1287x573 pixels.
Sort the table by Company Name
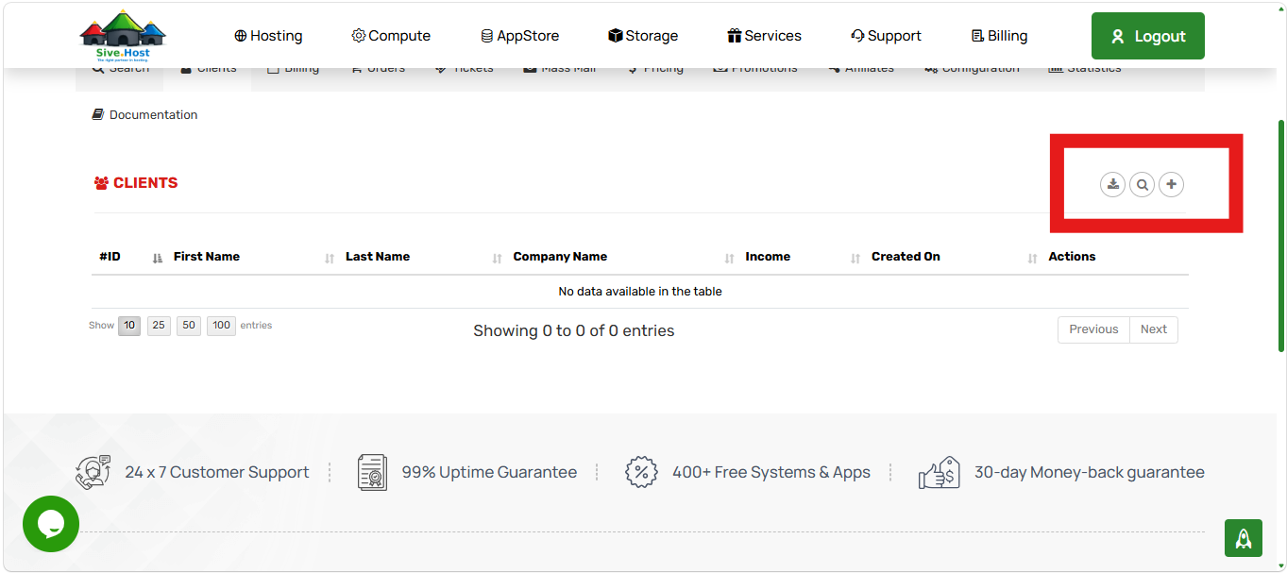[622, 257]
